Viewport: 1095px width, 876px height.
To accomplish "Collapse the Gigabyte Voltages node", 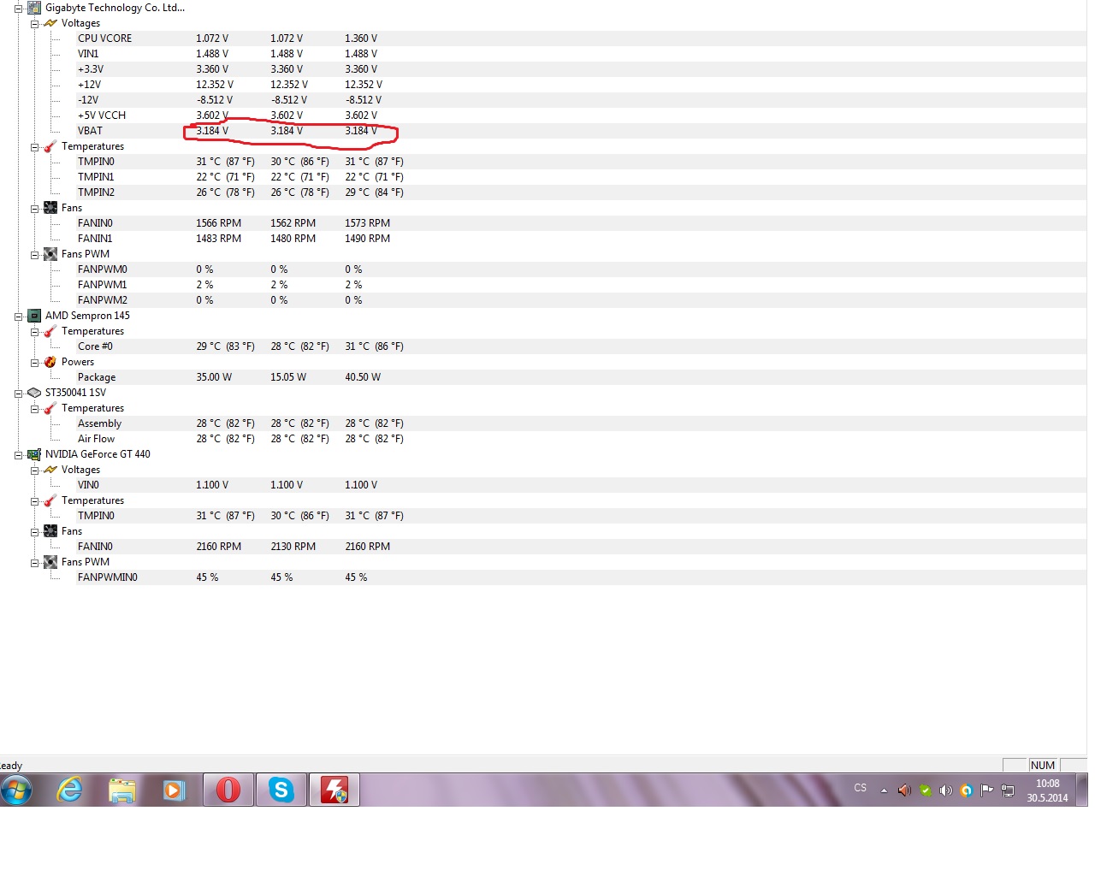I will 34,24.
